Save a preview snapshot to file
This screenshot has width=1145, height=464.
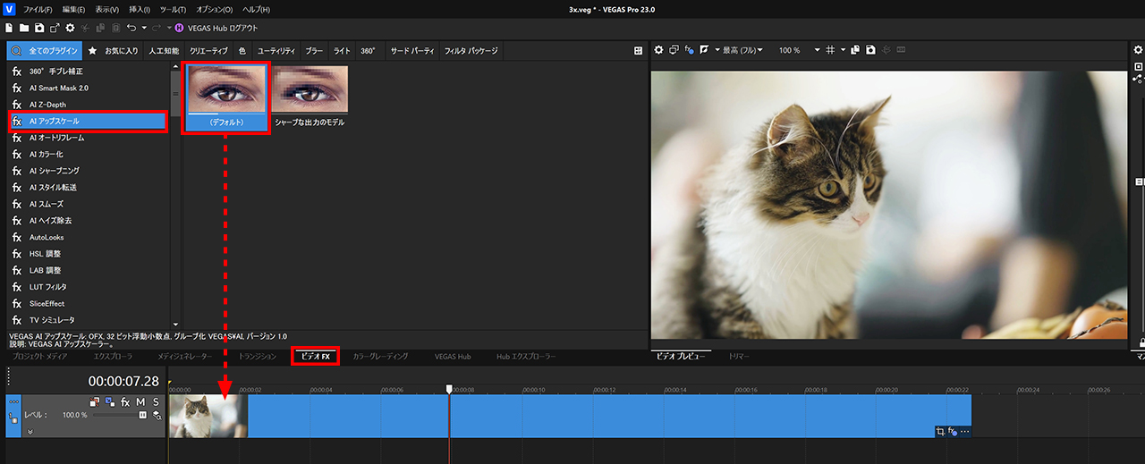[x=870, y=50]
